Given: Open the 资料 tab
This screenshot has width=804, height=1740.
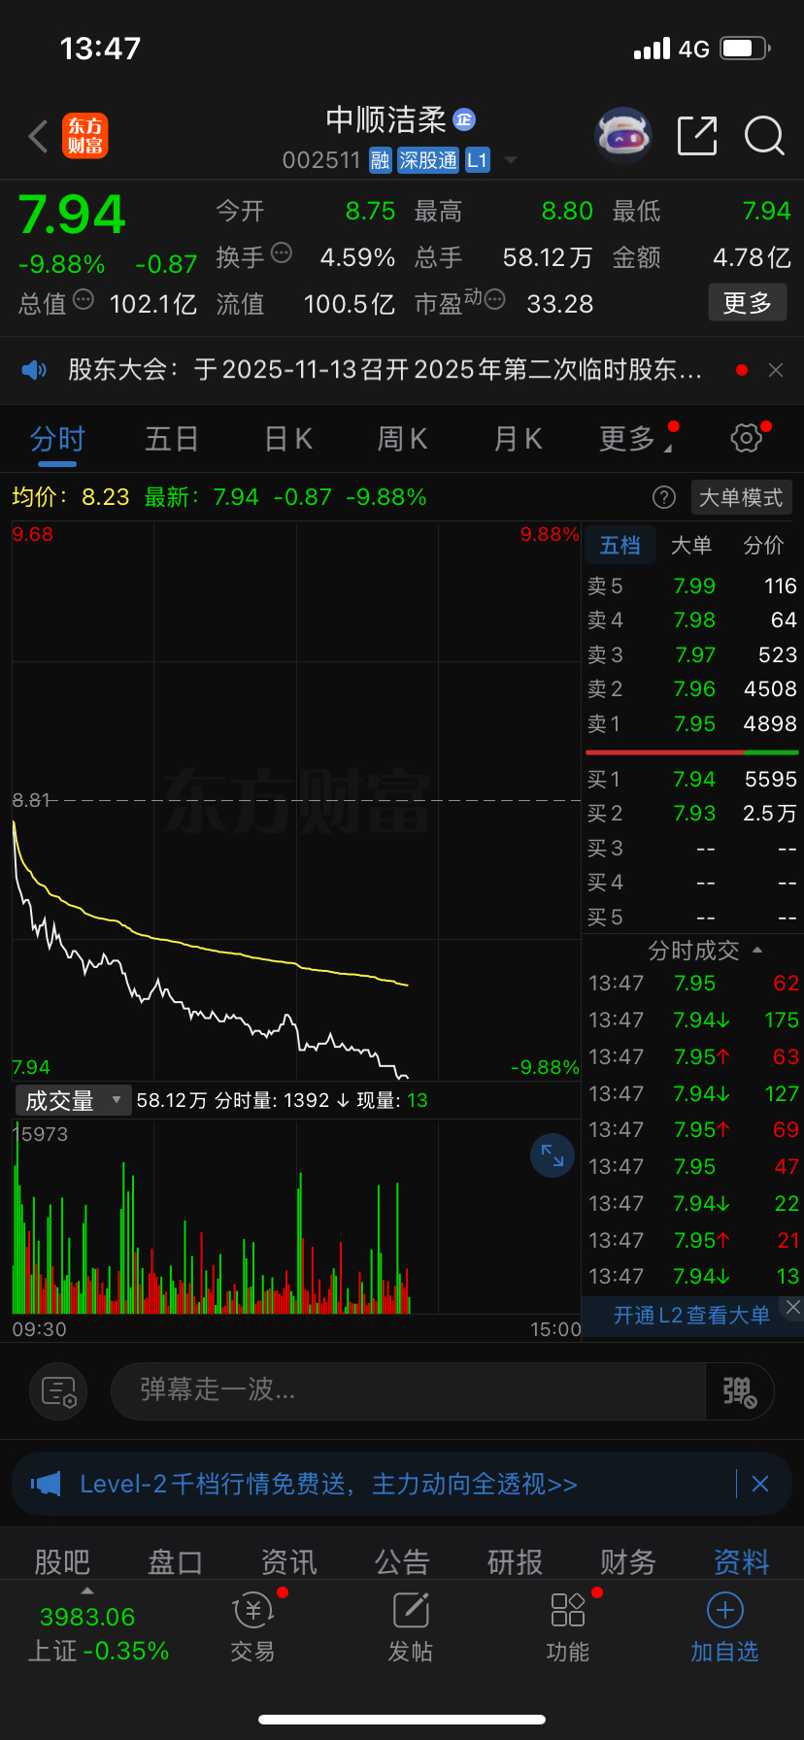Looking at the screenshot, I should tap(742, 1561).
